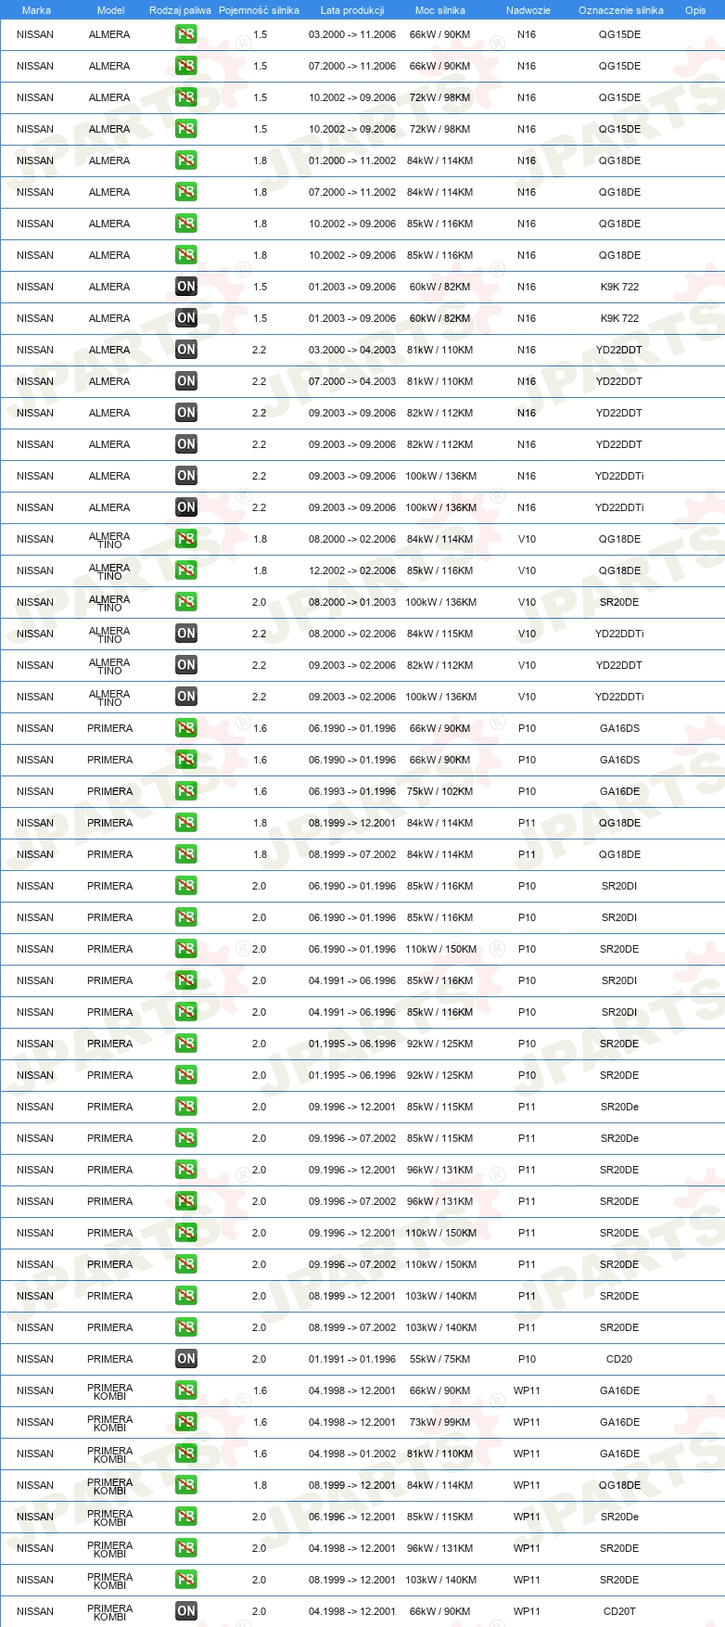
Task: Click 1.8 capacity in Primera Kombi QG18DE row
Action: pos(260,1485)
